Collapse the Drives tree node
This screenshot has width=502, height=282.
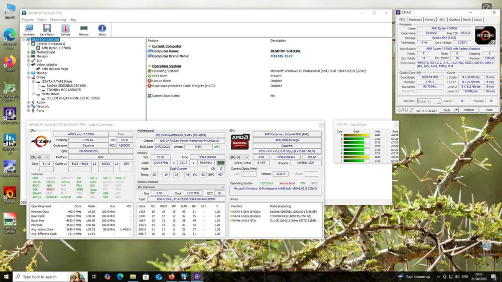coord(29,77)
